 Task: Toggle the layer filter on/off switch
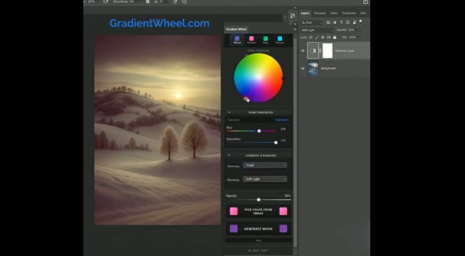pos(360,22)
